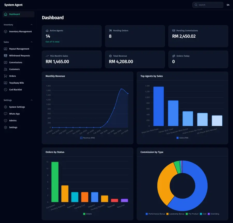Viewport: 233px width, 223px height.
Task: Open the Customers page
Action: [x=18, y=69]
